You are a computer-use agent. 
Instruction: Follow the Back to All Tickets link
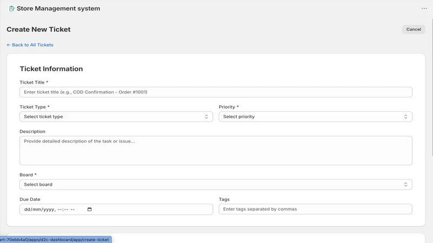(x=30, y=45)
